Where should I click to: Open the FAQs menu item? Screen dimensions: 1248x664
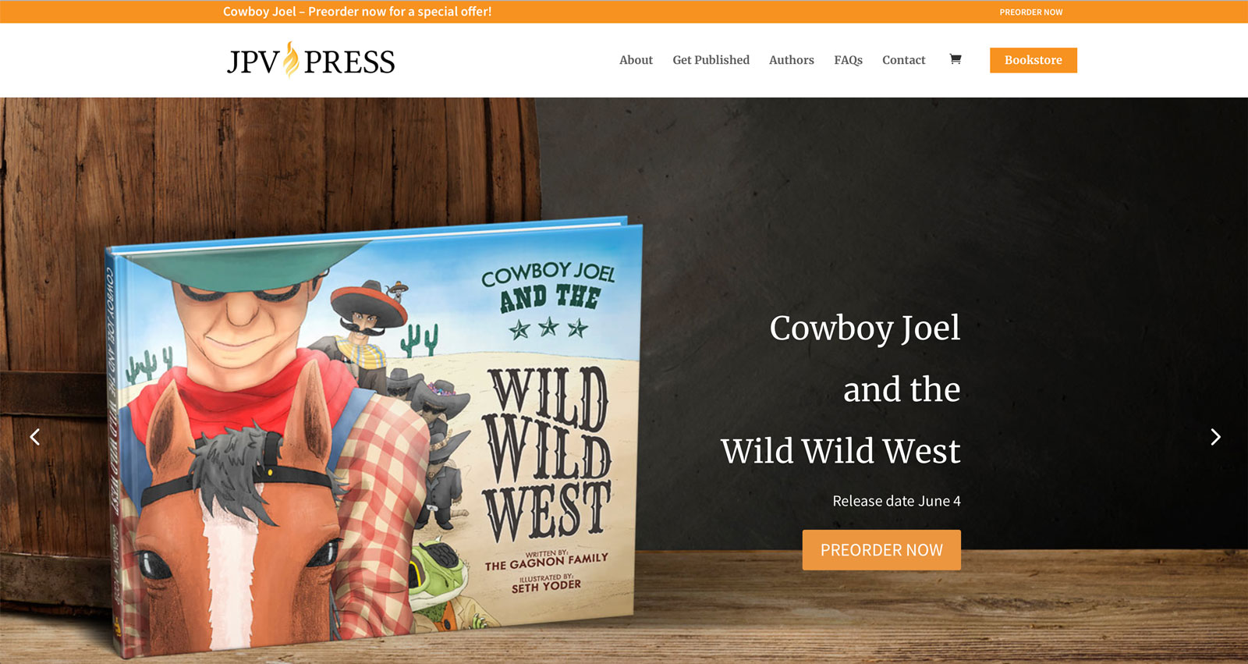(848, 60)
